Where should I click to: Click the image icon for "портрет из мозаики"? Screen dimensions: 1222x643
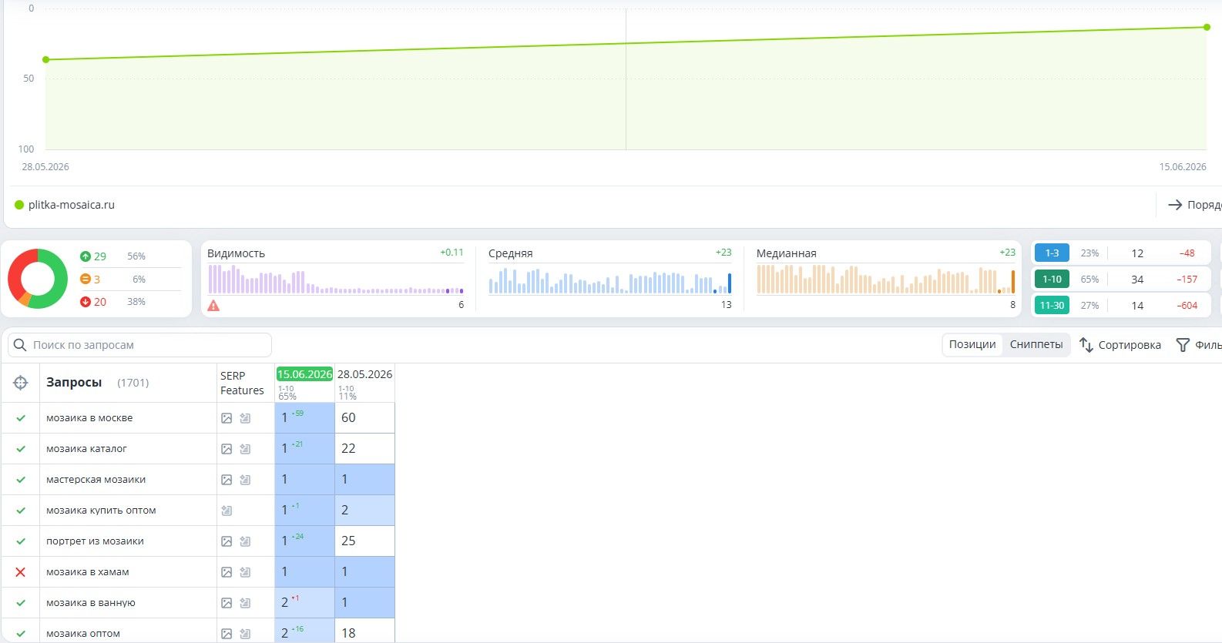click(x=227, y=541)
